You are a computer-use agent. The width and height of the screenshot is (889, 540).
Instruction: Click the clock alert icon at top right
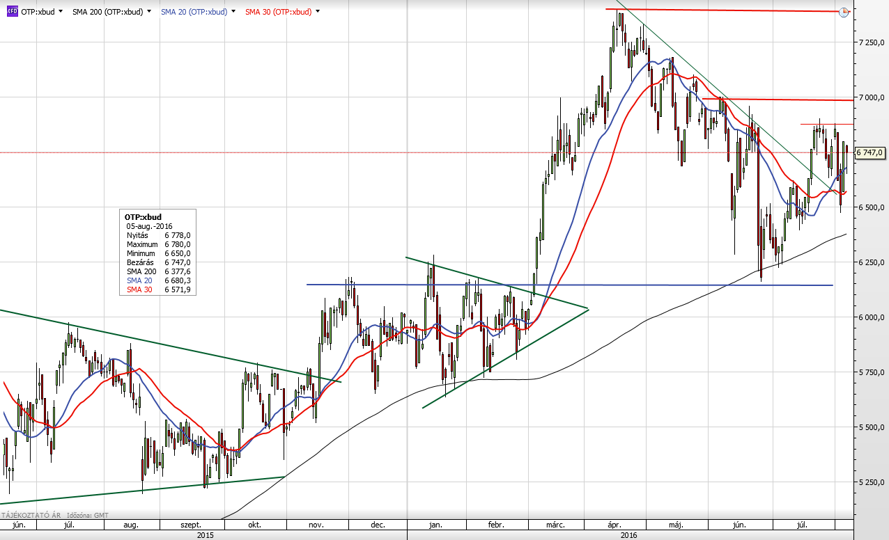pos(844,12)
